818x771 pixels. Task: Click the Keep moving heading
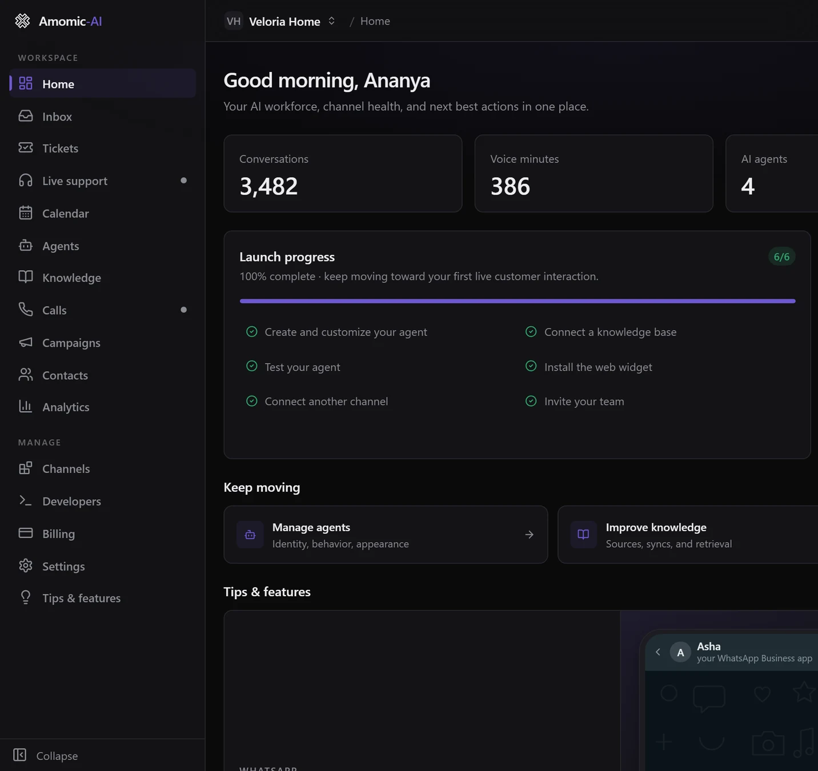262,487
